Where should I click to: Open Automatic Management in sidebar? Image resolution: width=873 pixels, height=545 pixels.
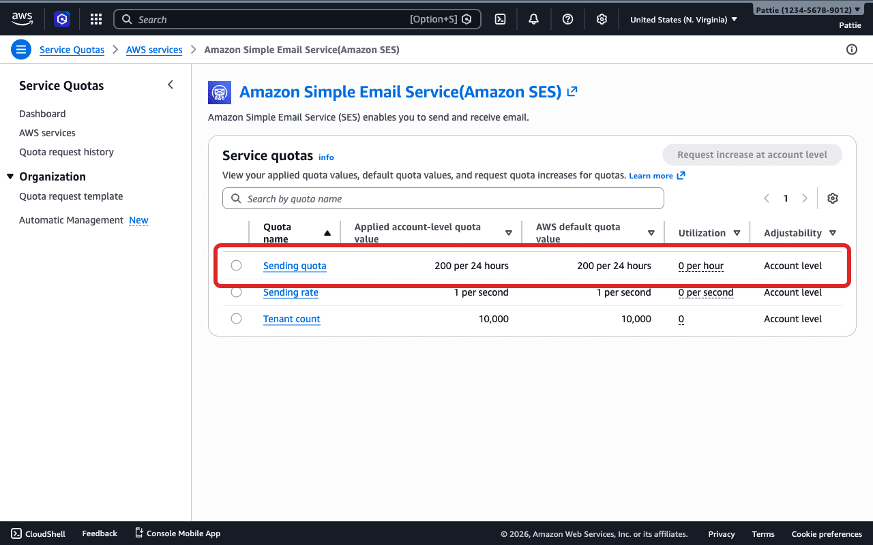71,220
